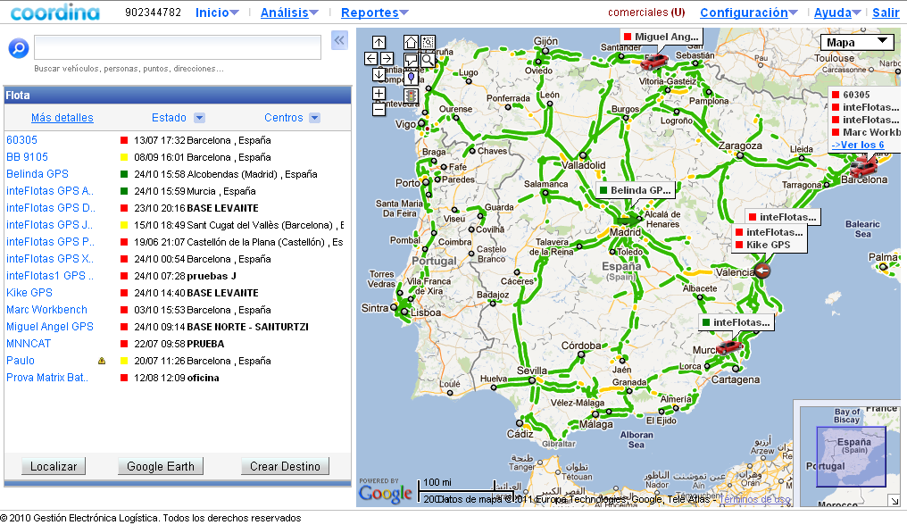Viewport: 907px width, 525px height.
Task: Pan the map left with the arrow
Action: click(x=370, y=58)
